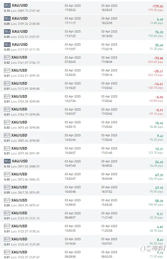Click the 4.87 profit value
Viewport: 167px width, 259px height.
[x=160, y=227]
